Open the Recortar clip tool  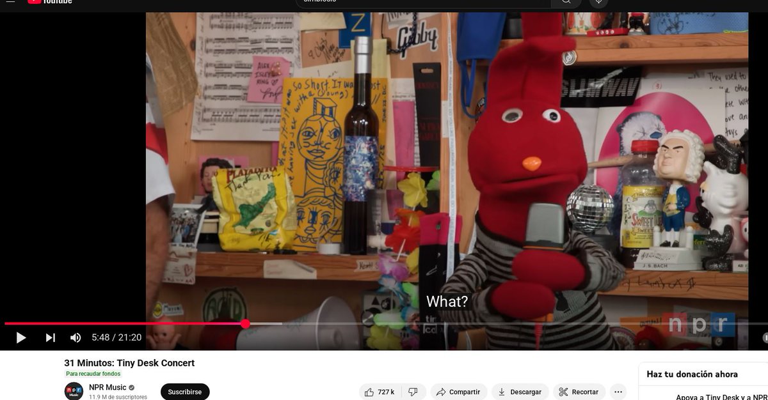point(579,392)
